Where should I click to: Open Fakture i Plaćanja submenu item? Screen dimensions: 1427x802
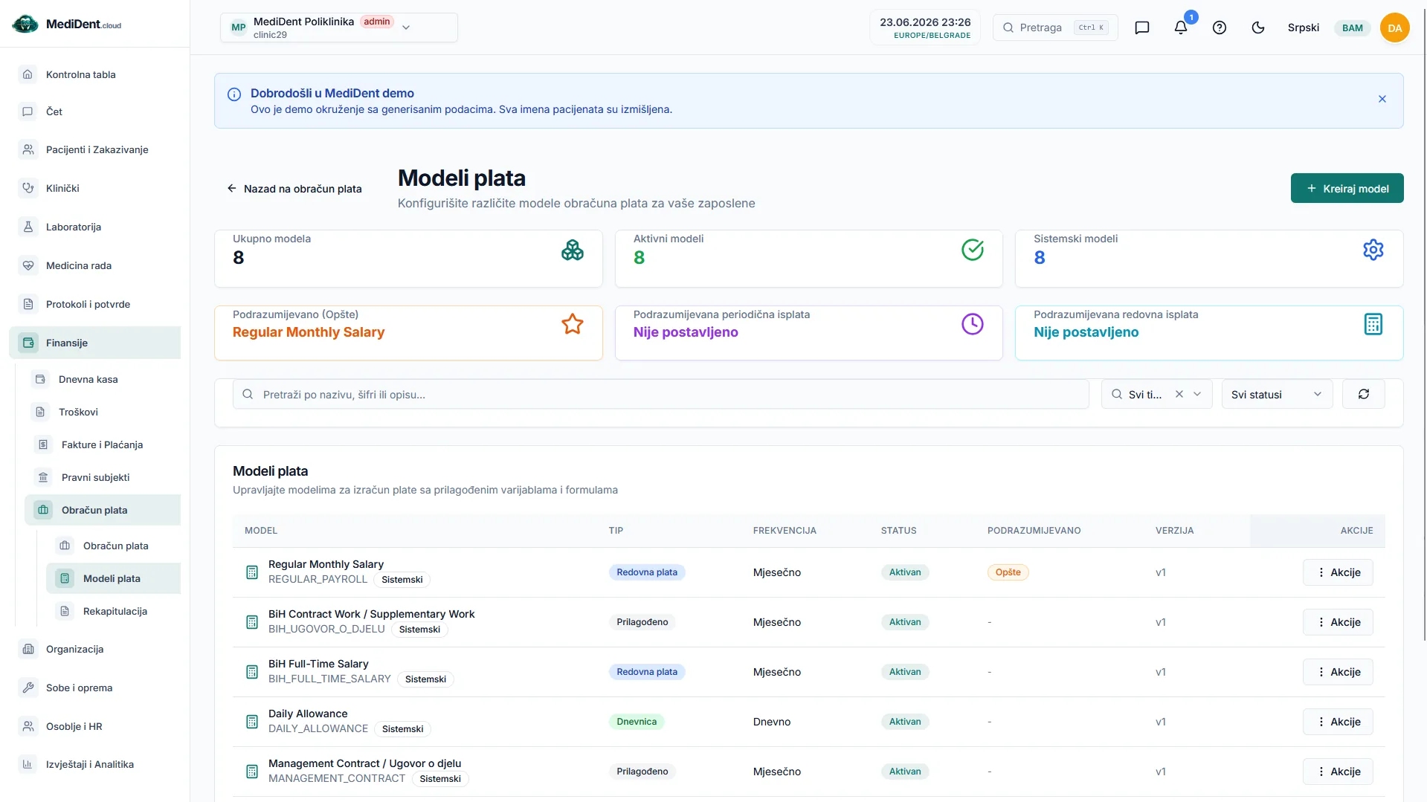pos(103,444)
